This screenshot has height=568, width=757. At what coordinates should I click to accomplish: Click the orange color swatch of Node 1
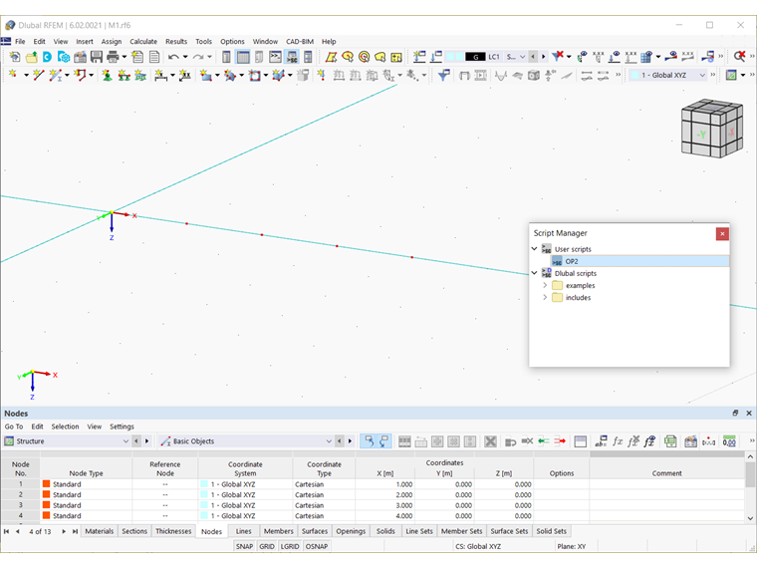tap(47, 484)
